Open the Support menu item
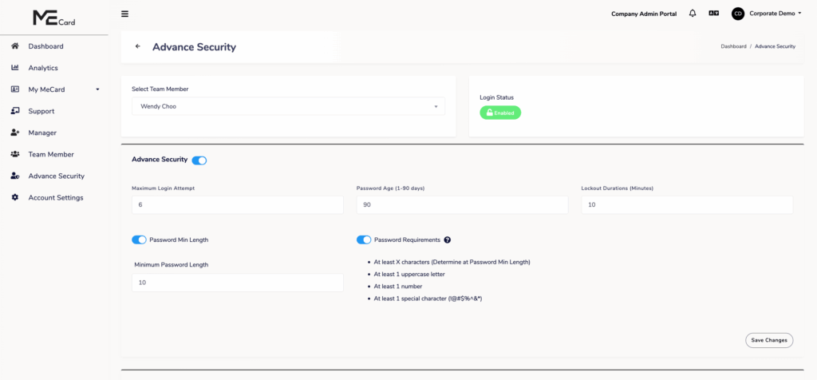Image resolution: width=817 pixels, height=380 pixels. click(x=41, y=111)
